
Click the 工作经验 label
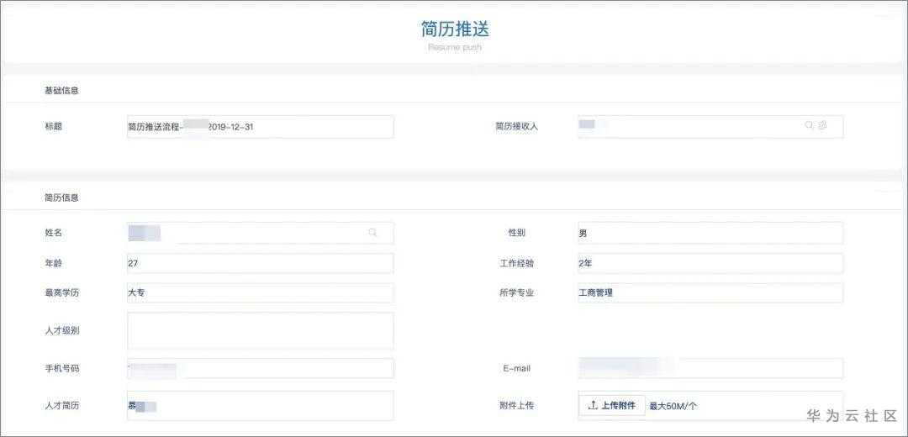coord(516,263)
